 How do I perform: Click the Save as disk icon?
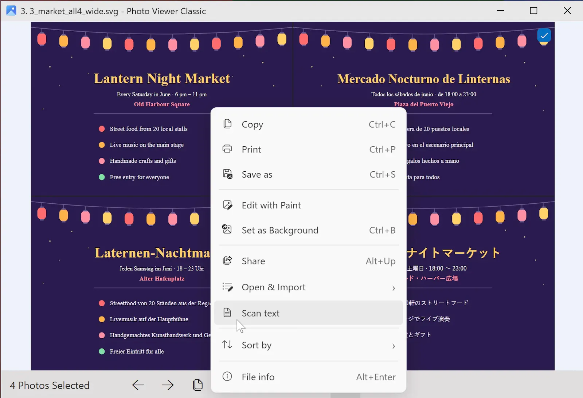click(x=228, y=174)
